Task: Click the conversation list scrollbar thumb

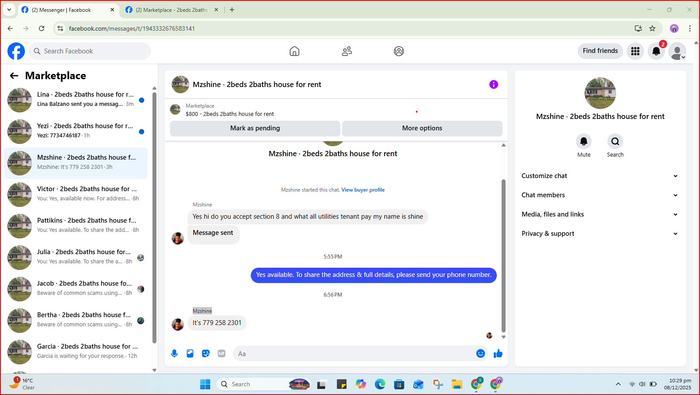Action: [x=154, y=218]
